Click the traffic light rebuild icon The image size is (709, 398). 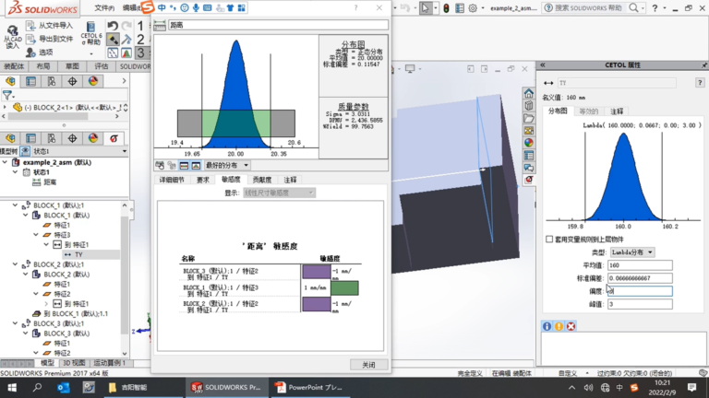pos(446,8)
